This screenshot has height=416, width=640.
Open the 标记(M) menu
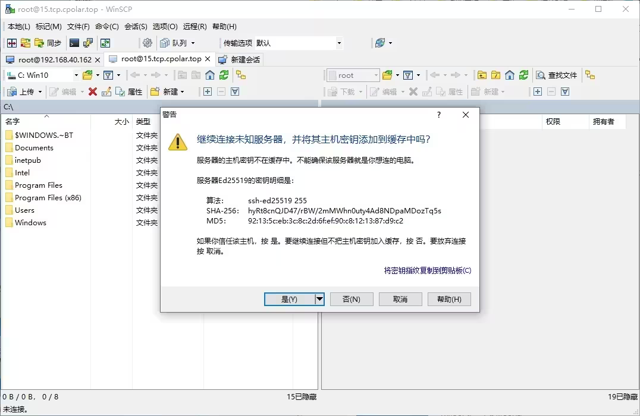coord(49,27)
